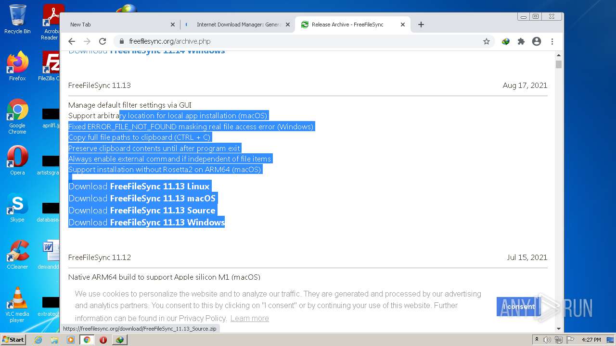
Task: Open the IDM extension icon in Chrome toolbar
Action: [506, 41]
